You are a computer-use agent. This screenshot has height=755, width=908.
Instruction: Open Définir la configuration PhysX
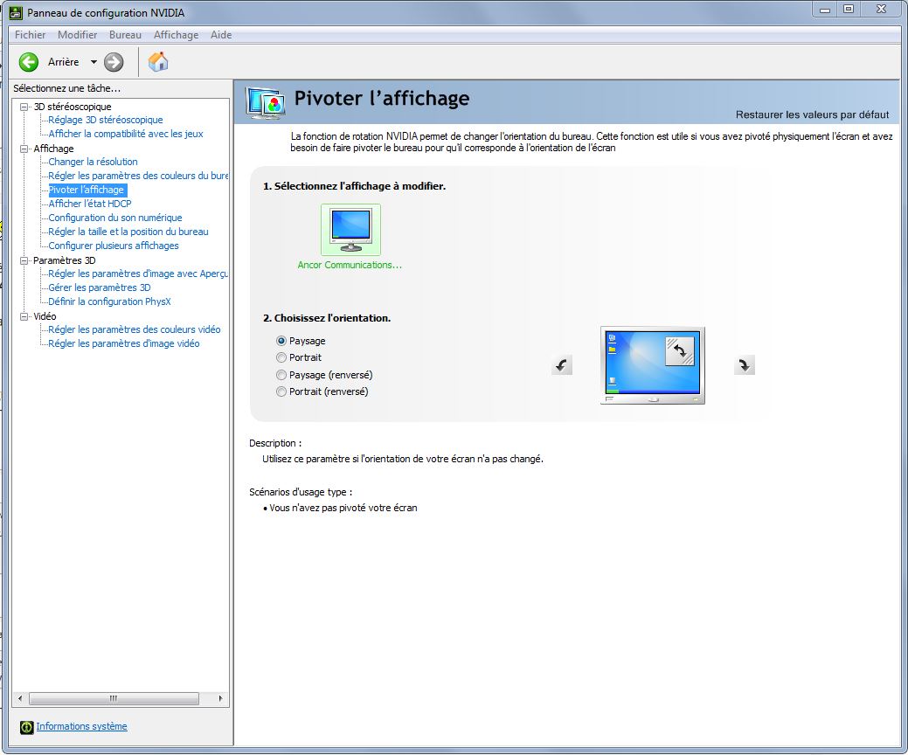109,301
